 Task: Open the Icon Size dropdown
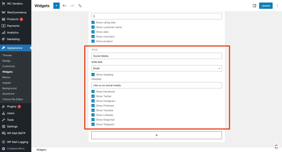tap(156, 68)
